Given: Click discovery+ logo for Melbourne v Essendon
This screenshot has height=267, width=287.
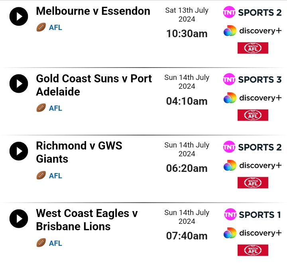Looking at the screenshot, I should [x=253, y=31].
